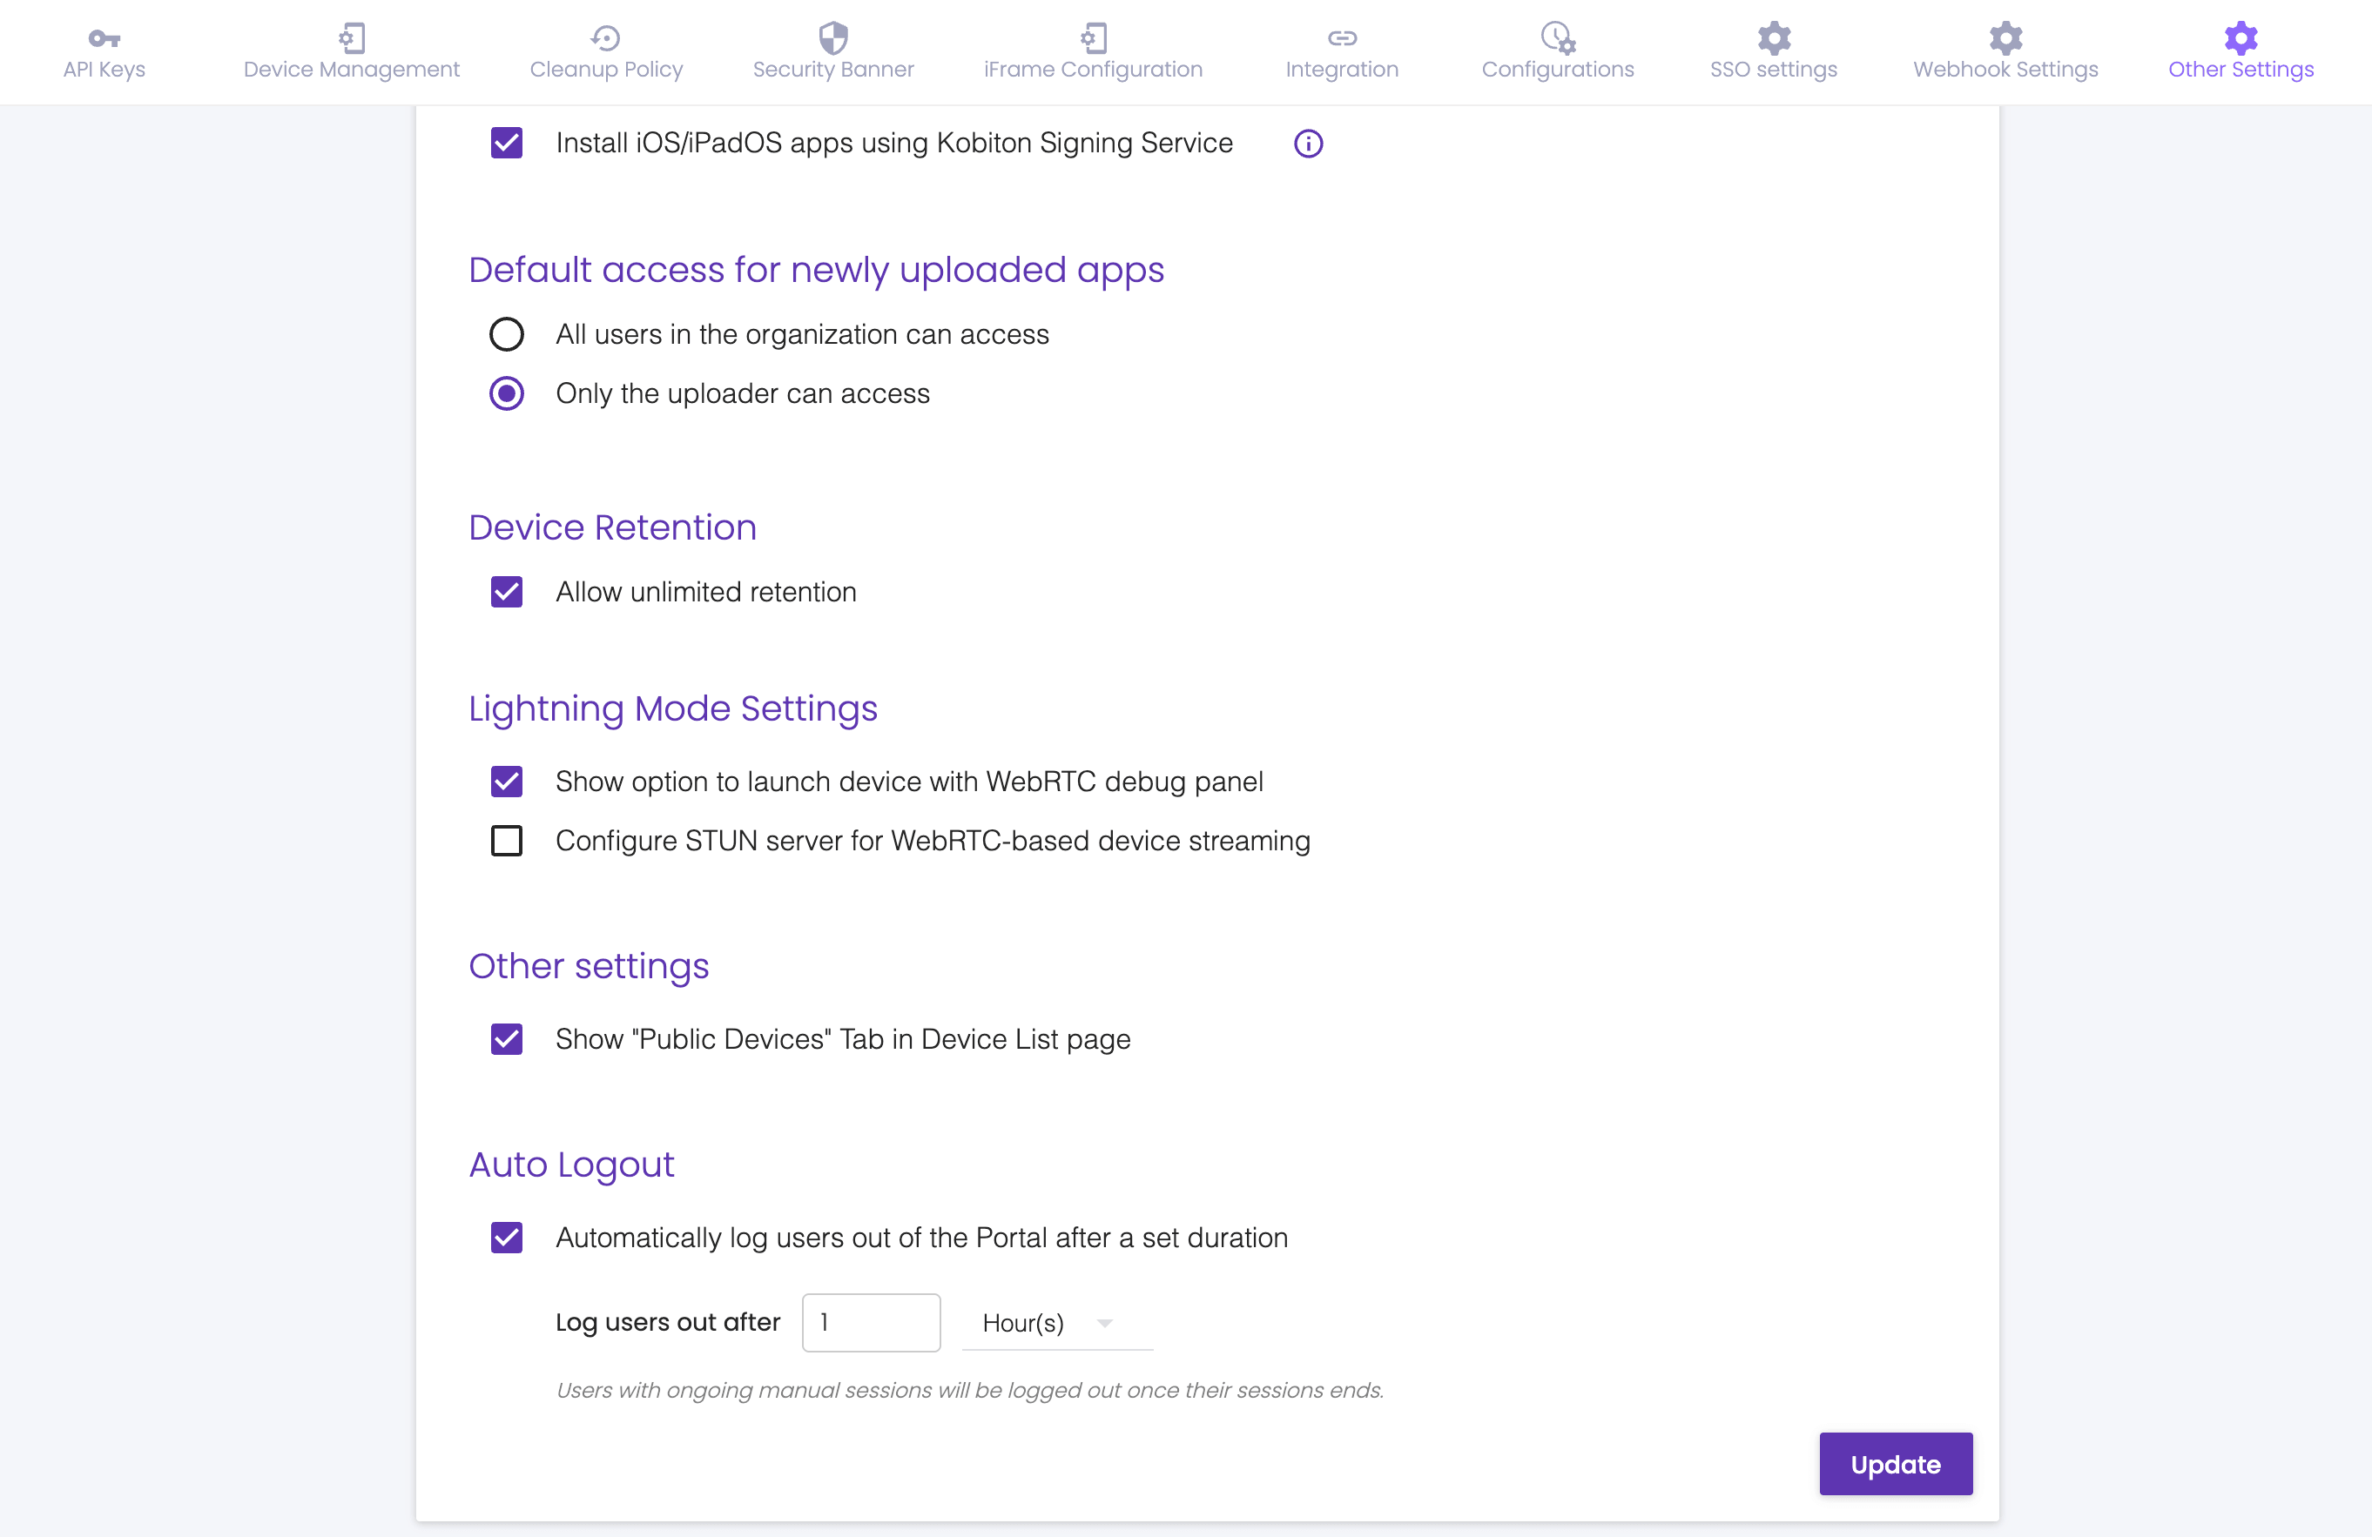Open info tooltip for Kobiton Signing Service
The width and height of the screenshot is (2372, 1537).
coord(1308,144)
